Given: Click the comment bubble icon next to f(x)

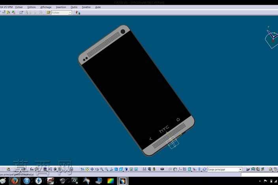Looking at the screenshot, I should (36, 169).
